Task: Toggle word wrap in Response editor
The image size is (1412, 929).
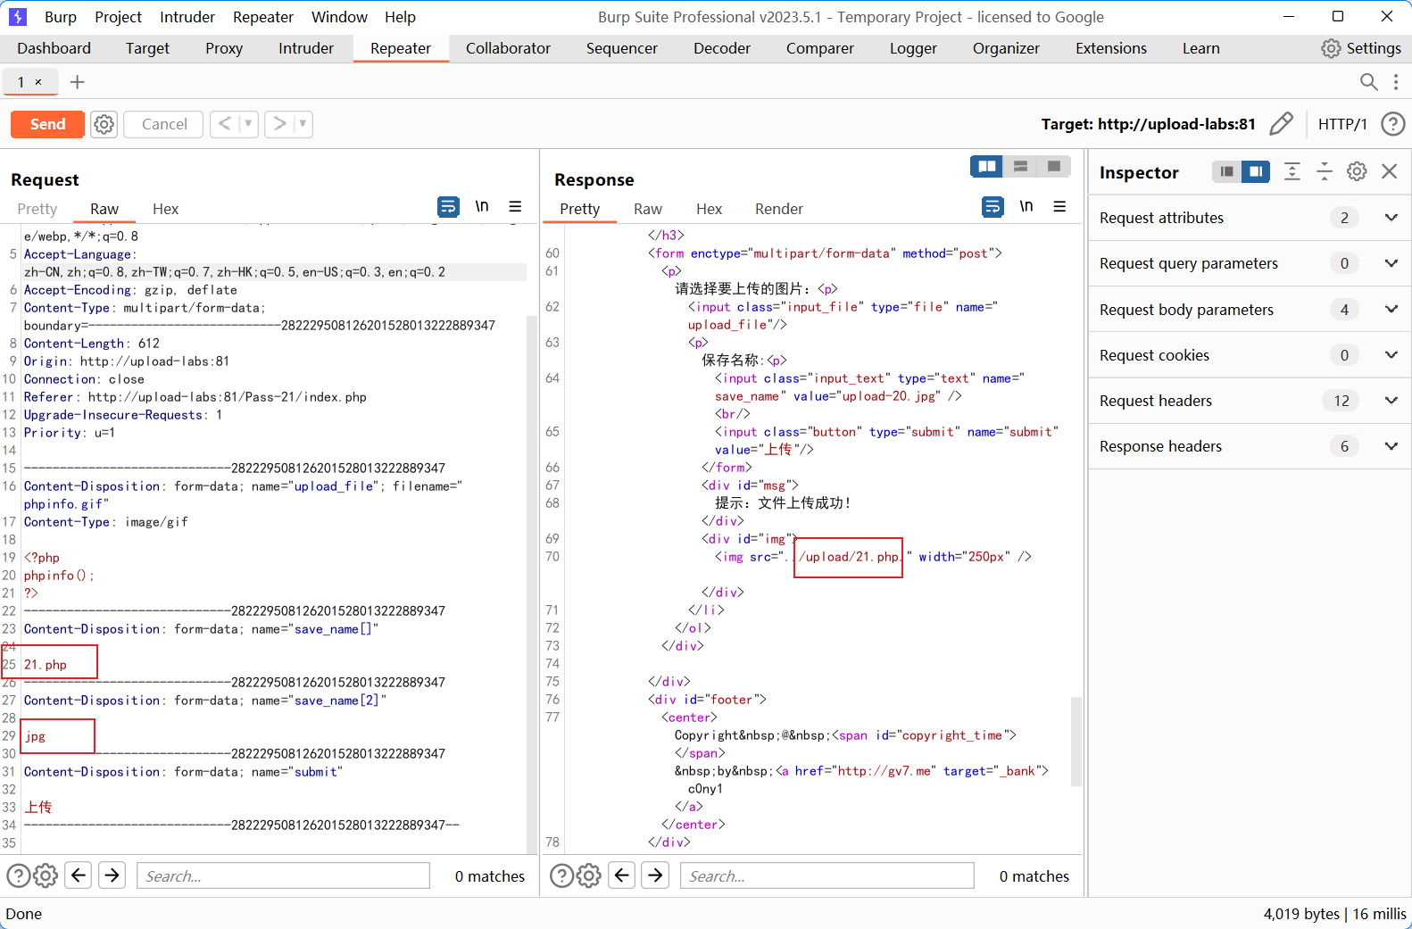Action: pyautogui.click(x=993, y=207)
